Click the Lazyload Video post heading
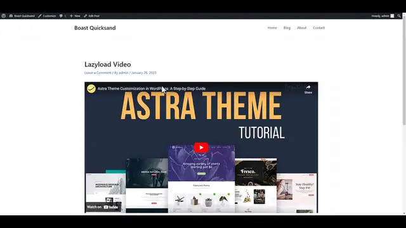This screenshot has width=406, height=228. 108,64
